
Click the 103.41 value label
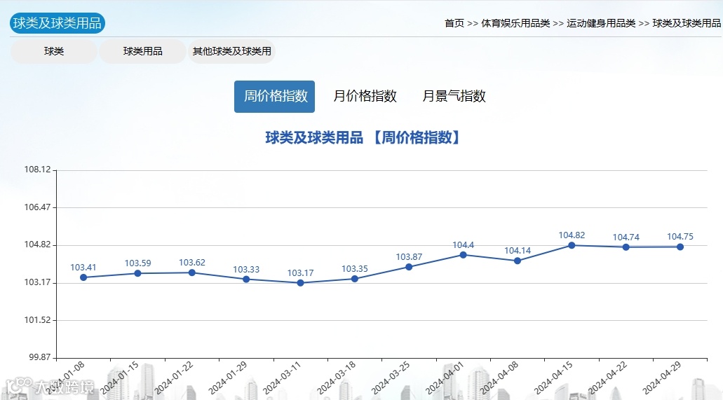pyautogui.click(x=83, y=268)
